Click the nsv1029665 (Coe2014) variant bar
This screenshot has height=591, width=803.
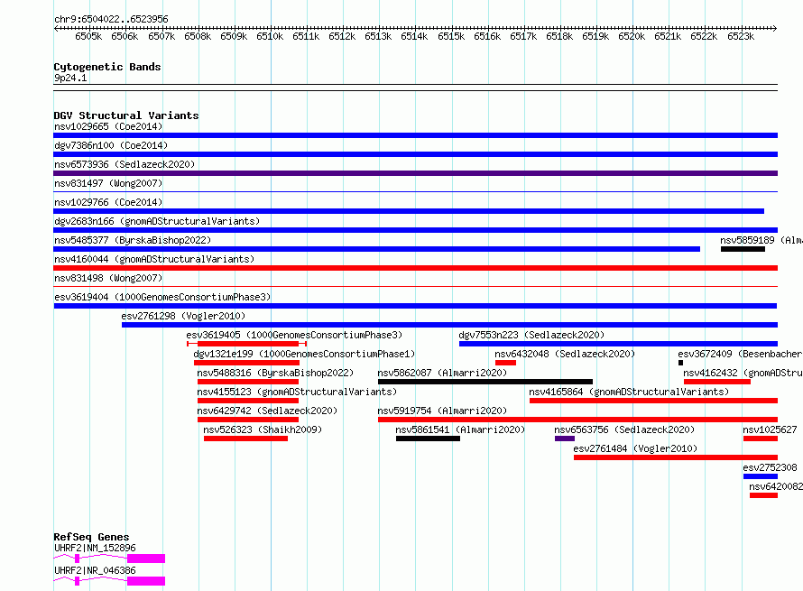pyautogui.click(x=415, y=135)
